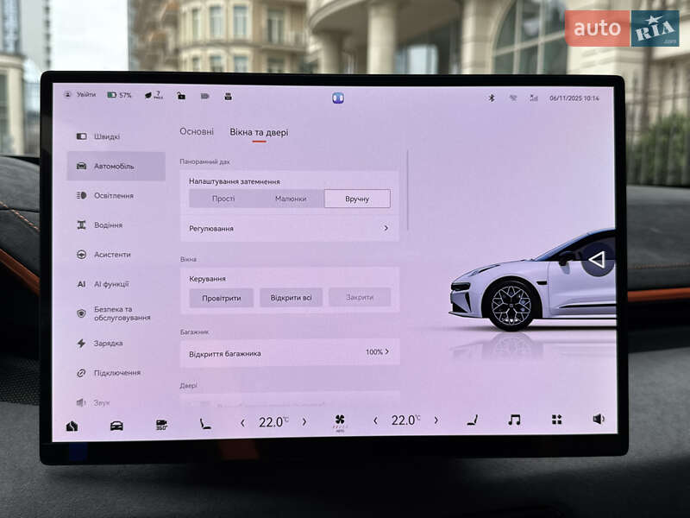Tap the volume speaker icon
The height and width of the screenshot is (518, 690).
[x=599, y=419]
